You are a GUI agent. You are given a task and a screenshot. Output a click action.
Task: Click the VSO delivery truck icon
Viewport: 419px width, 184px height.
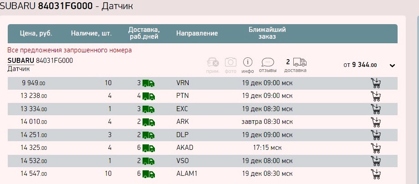point(148,161)
